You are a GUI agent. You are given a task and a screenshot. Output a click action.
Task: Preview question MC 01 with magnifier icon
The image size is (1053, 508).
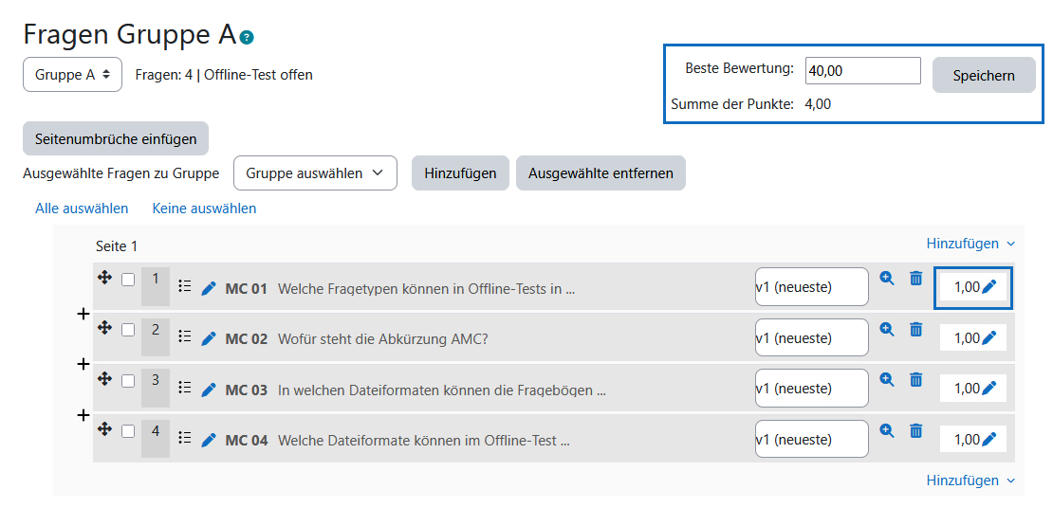[x=887, y=278]
